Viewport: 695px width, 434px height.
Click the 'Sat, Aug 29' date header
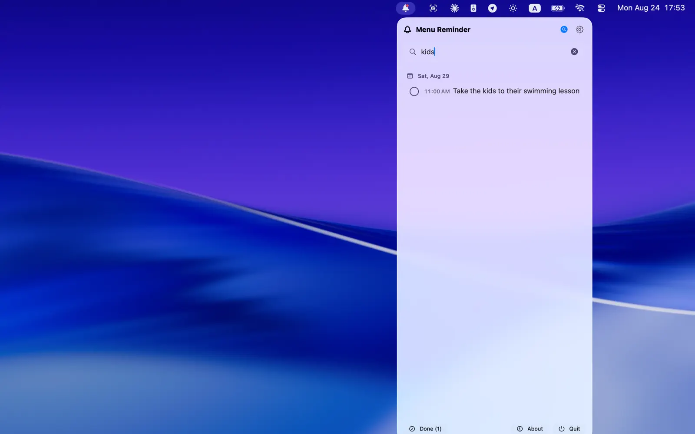434,76
